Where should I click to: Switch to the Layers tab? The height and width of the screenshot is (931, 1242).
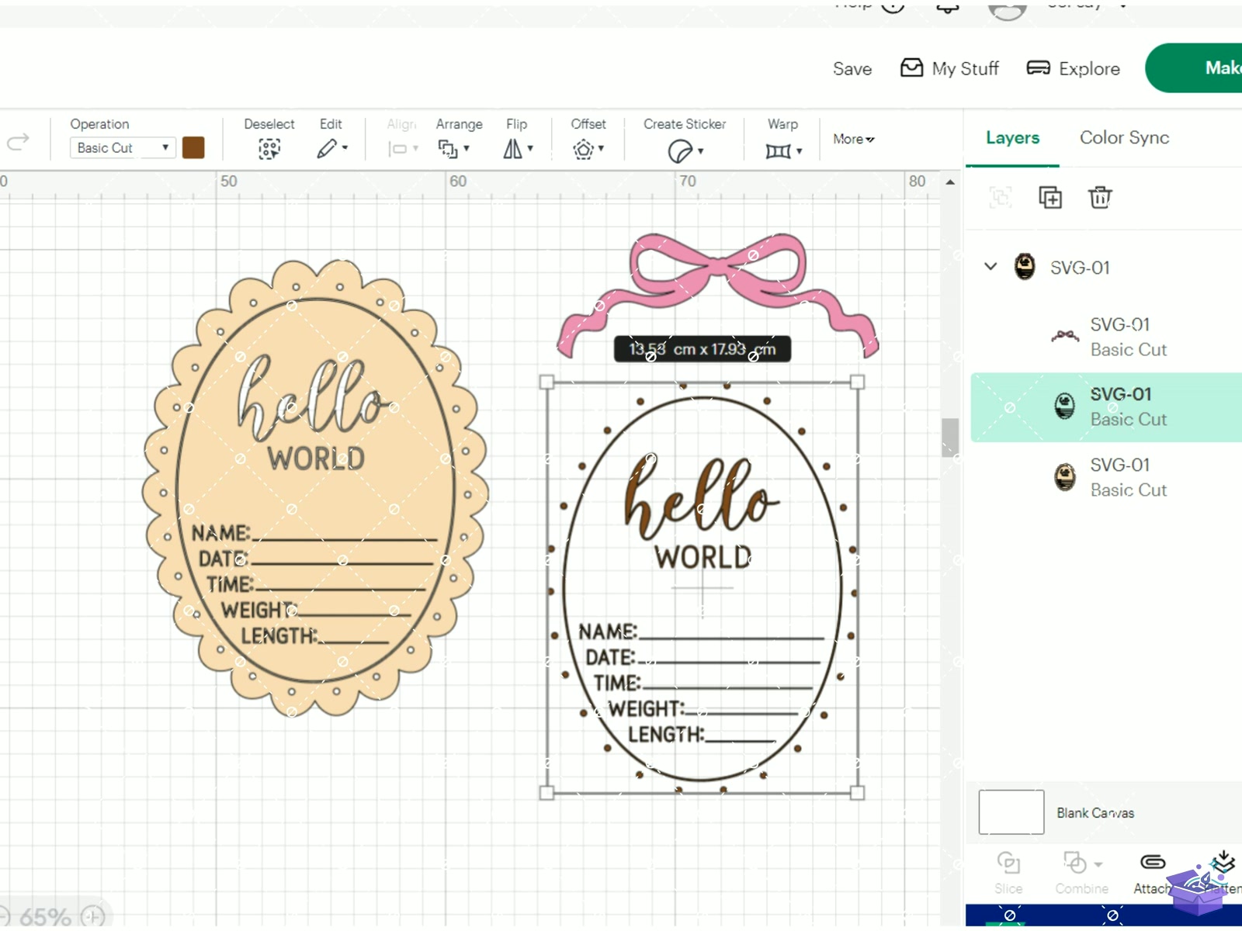click(1012, 137)
